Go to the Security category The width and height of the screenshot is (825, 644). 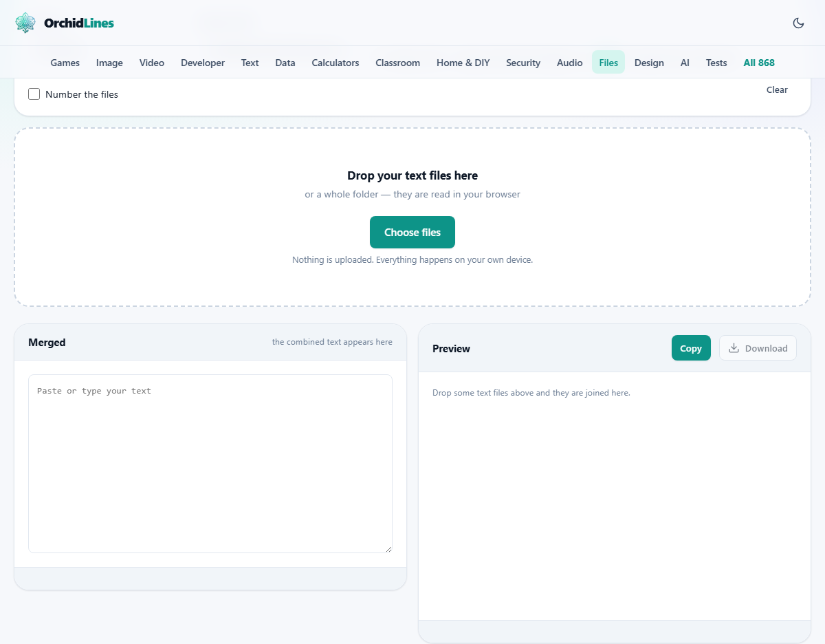click(523, 63)
